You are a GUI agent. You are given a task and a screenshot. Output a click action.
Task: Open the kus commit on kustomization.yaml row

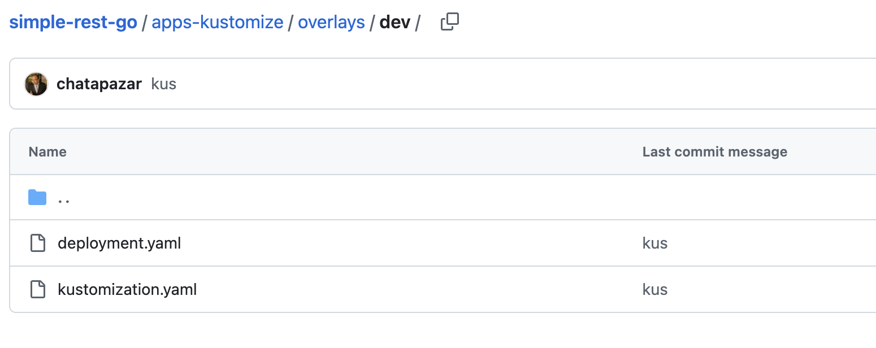point(655,290)
